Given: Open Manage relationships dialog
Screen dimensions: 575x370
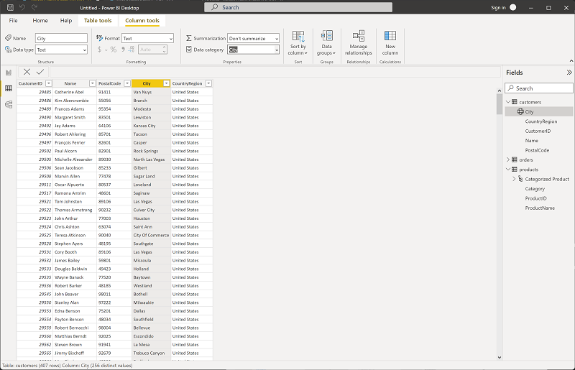Looking at the screenshot, I should point(358,43).
